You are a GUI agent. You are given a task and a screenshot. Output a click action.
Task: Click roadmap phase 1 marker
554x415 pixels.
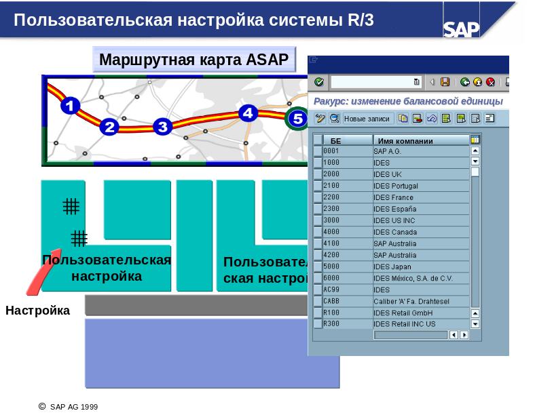coord(70,106)
